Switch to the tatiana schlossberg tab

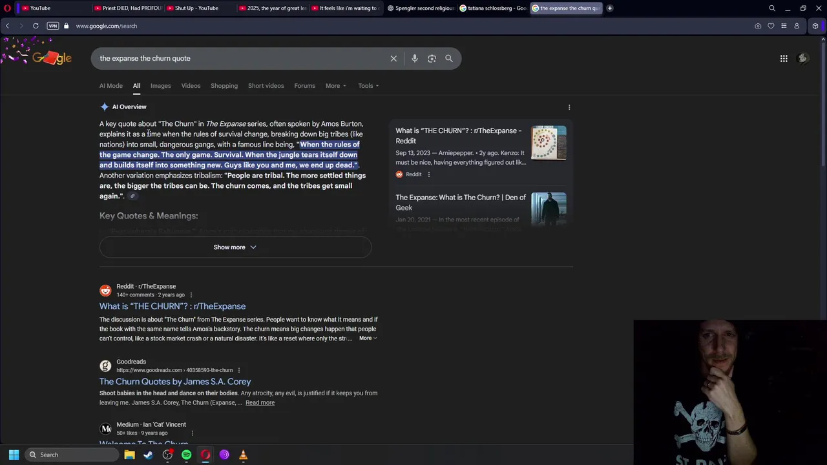[x=493, y=8]
